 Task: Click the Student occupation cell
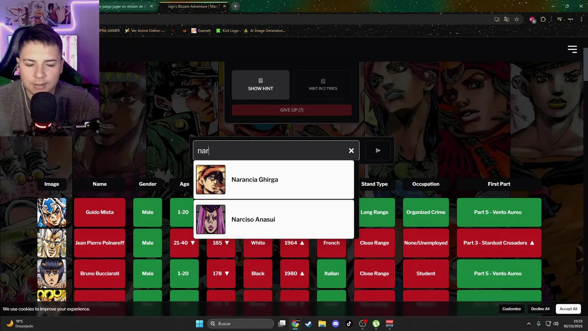click(x=426, y=274)
